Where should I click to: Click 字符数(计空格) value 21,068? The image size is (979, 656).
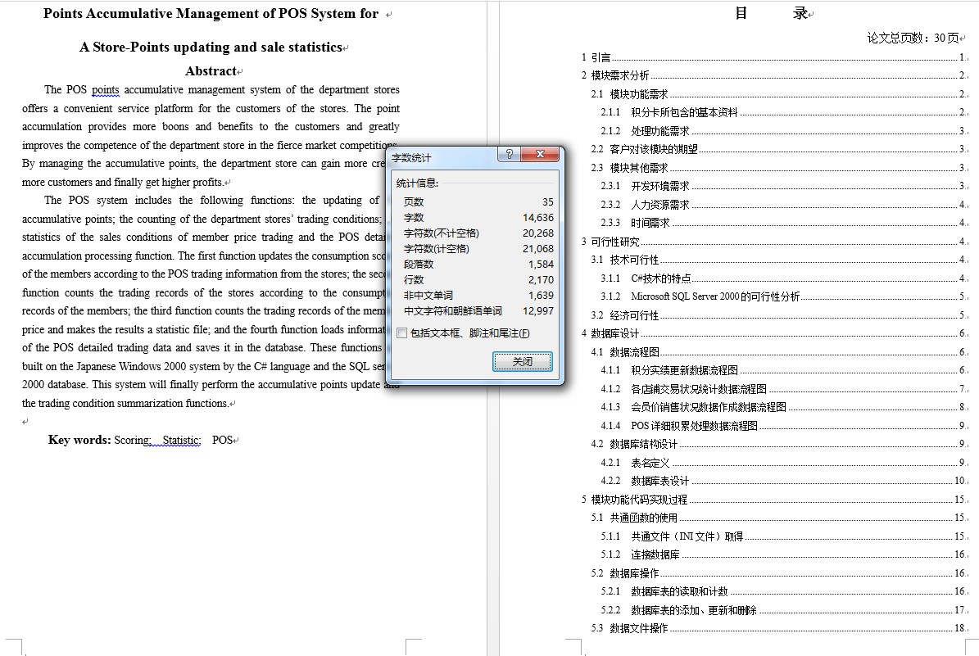(538, 248)
